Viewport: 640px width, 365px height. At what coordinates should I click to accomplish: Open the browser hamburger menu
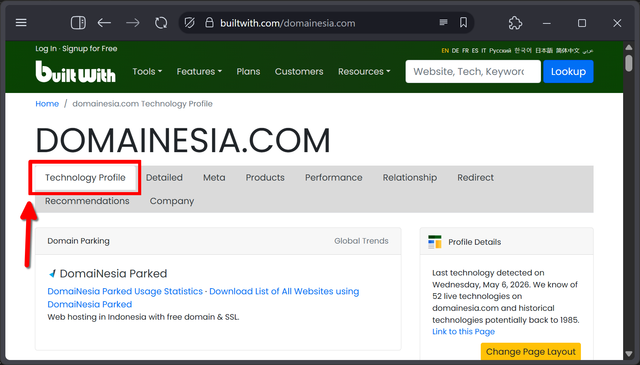(21, 23)
